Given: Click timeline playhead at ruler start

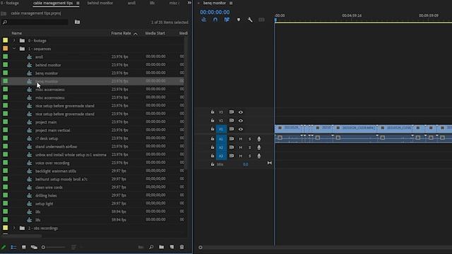Looking at the screenshot, I should pos(275,20).
